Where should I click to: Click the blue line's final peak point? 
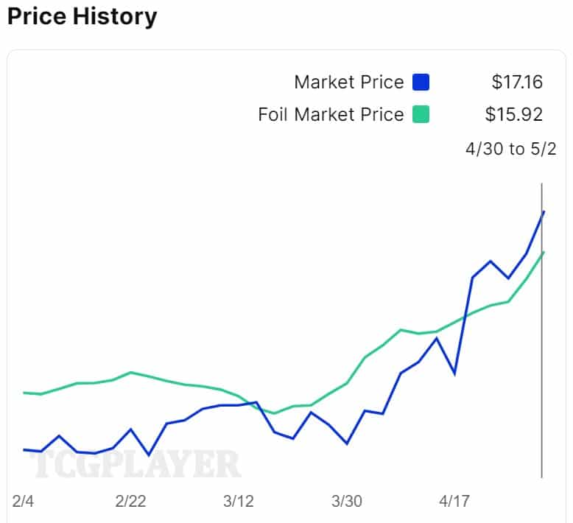[x=544, y=211]
